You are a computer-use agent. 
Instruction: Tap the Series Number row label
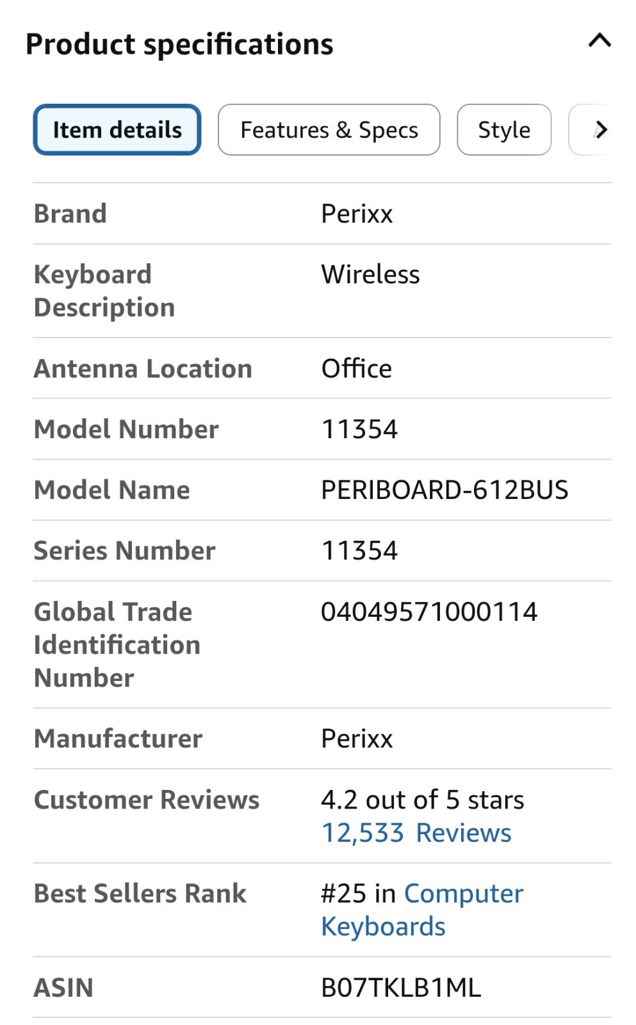pos(124,551)
